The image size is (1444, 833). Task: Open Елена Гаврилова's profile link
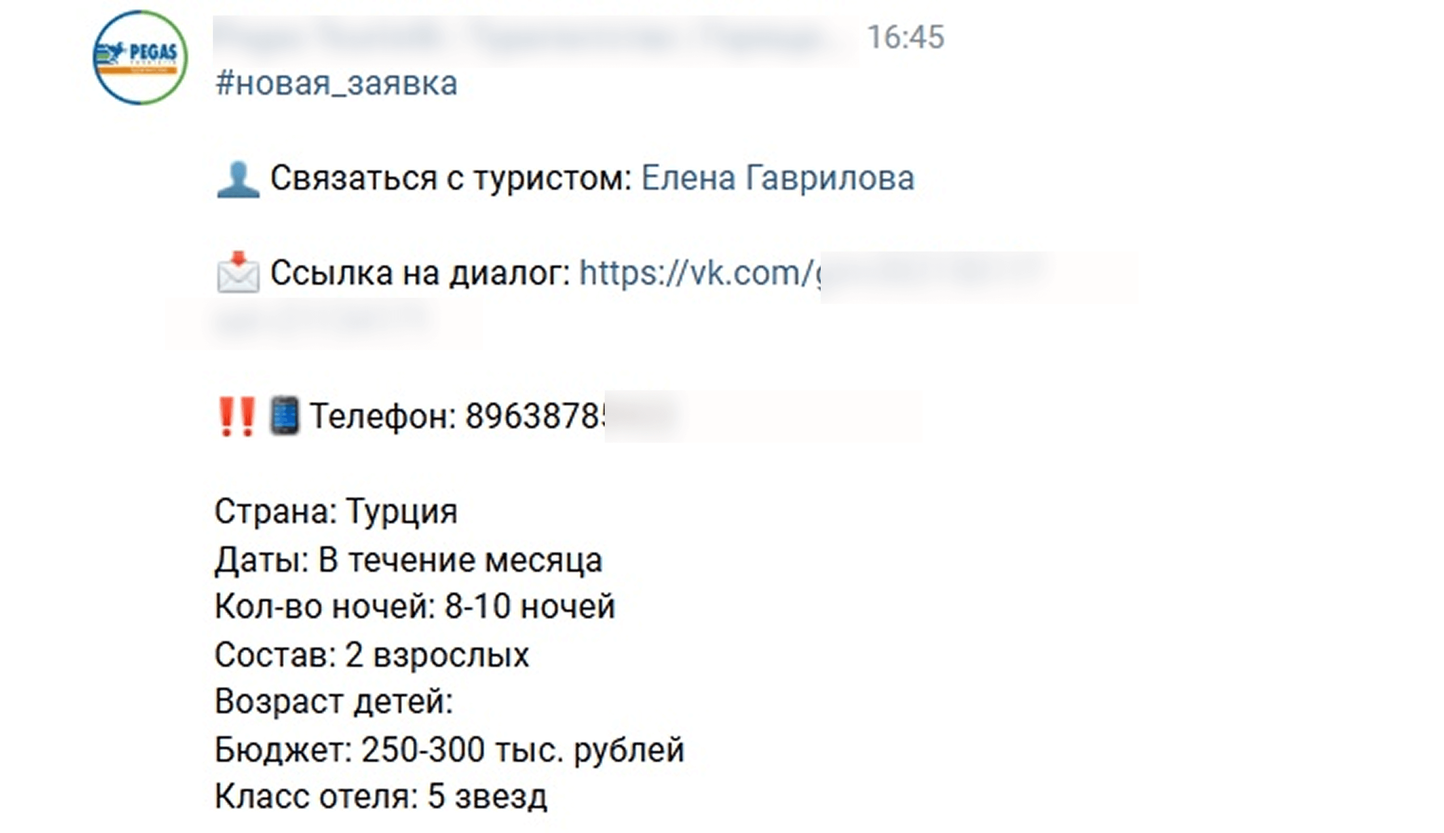[778, 178]
